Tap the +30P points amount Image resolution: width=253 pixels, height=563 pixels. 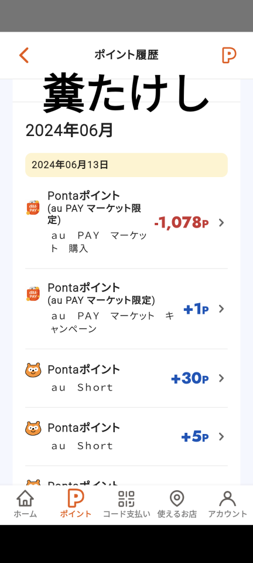click(190, 378)
